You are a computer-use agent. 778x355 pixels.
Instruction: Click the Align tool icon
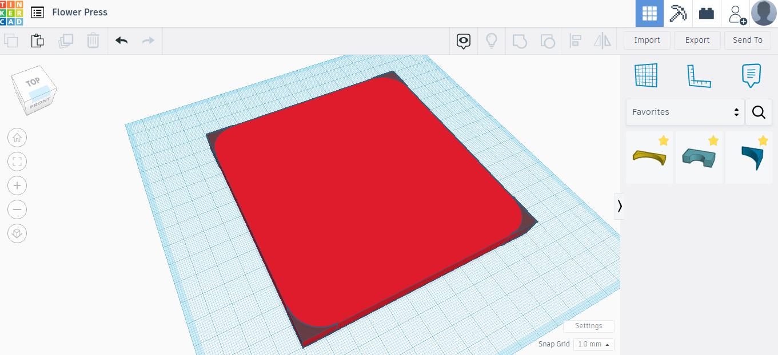[x=576, y=41]
